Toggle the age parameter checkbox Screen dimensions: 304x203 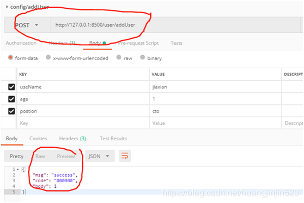point(11,99)
